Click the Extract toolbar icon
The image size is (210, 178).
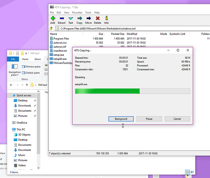point(62,18)
